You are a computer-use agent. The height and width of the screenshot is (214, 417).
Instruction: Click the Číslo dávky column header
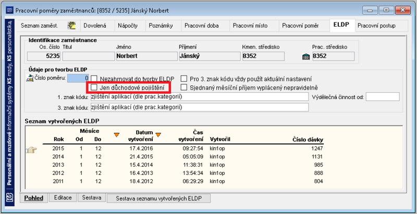(308, 140)
